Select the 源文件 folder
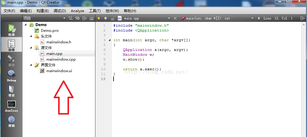The height and width of the screenshot is (137, 307). (x=46, y=48)
